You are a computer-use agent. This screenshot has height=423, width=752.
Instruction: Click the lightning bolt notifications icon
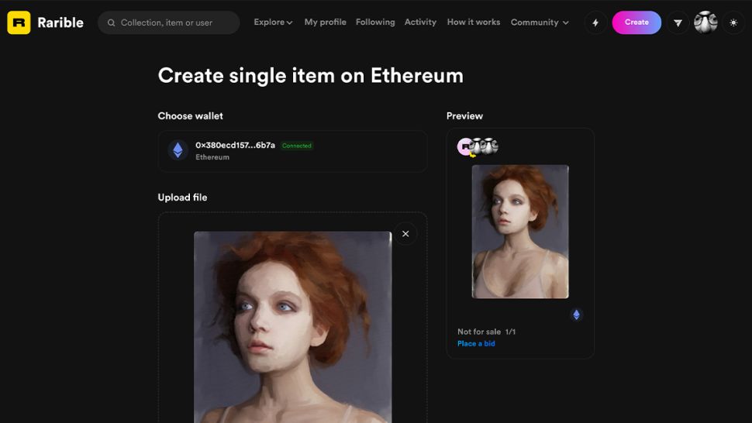[595, 22]
